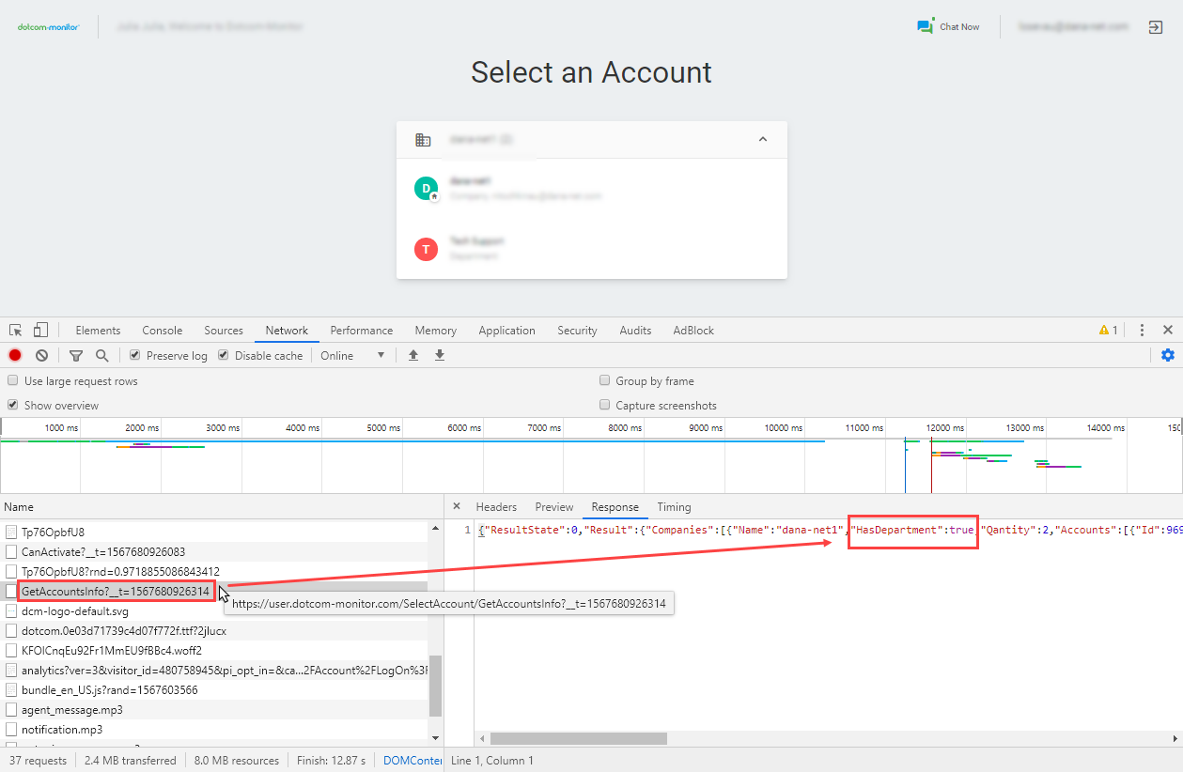
Task: Enable Use large request rows checkbox
Action: [13, 381]
